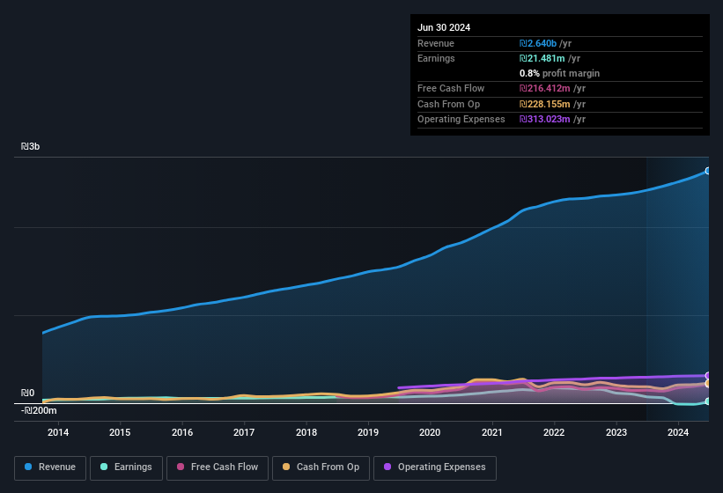The height and width of the screenshot is (493, 723).
Task: Click the 2019 x-axis label
Action: (x=368, y=432)
